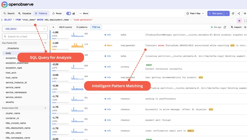Click the AI sparkle assistant icon

coord(239,21)
